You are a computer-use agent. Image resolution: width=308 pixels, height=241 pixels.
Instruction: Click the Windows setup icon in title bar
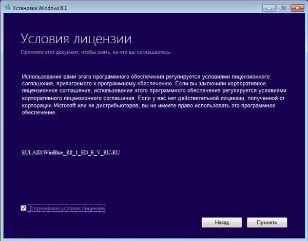(8, 8)
